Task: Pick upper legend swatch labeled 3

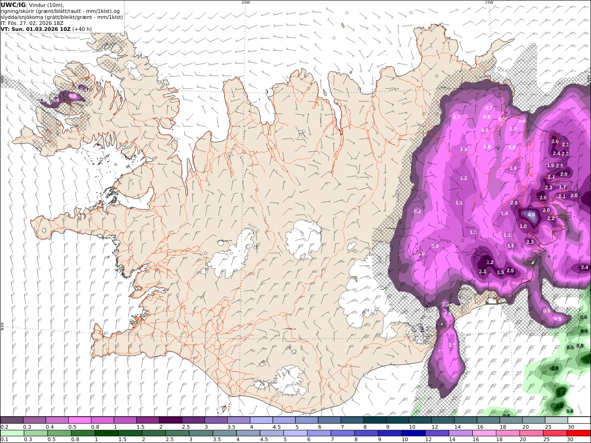Action: [x=216, y=420]
